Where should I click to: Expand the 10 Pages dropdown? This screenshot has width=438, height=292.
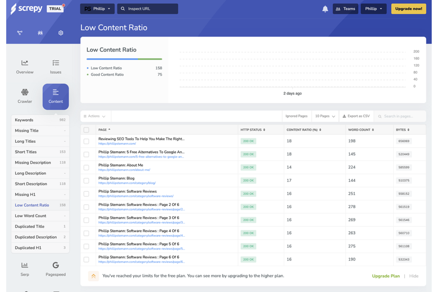pos(325,116)
